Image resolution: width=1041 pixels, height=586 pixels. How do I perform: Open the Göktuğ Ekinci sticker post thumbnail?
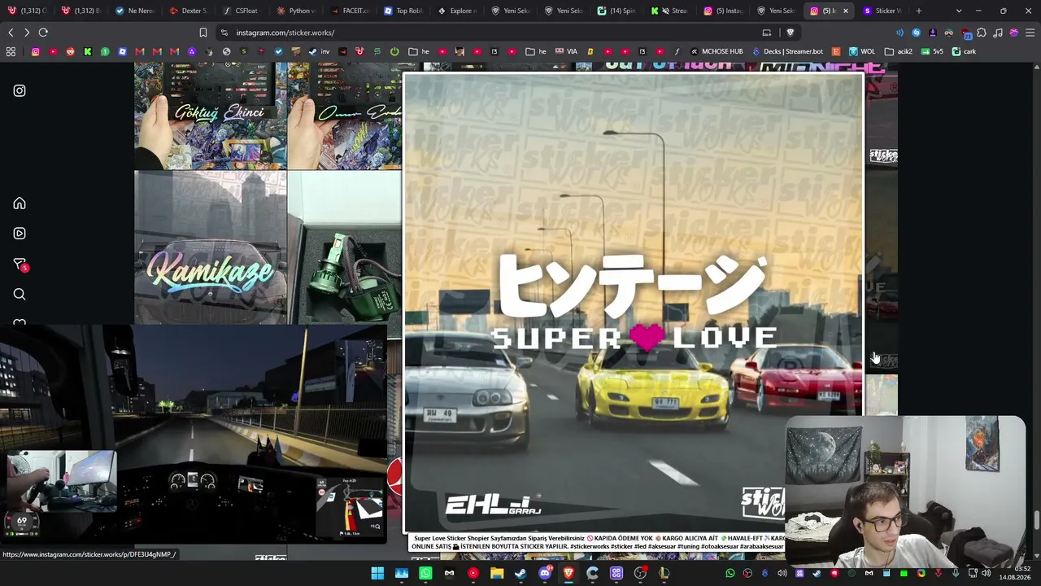pyautogui.click(x=211, y=116)
